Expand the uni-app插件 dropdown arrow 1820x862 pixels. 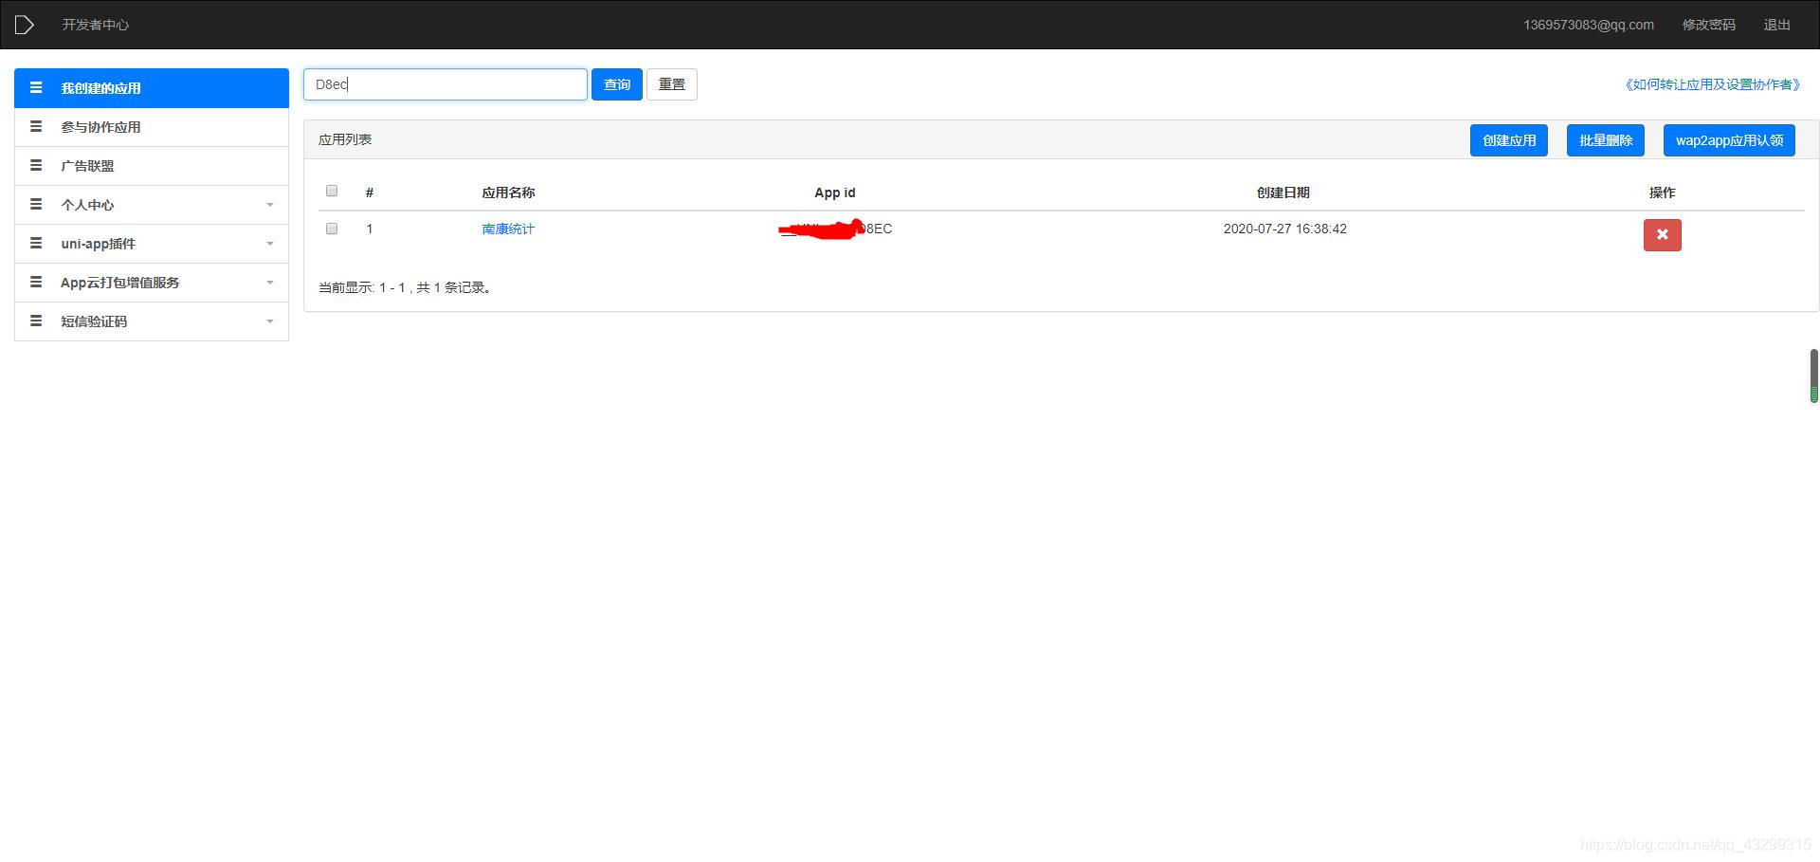[x=270, y=244]
